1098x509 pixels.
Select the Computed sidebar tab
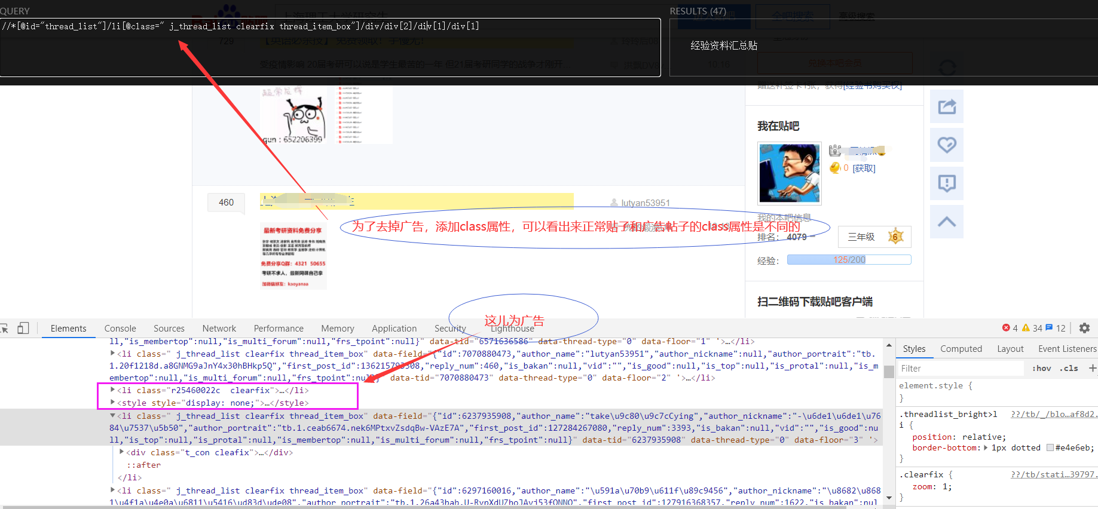coord(961,349)
